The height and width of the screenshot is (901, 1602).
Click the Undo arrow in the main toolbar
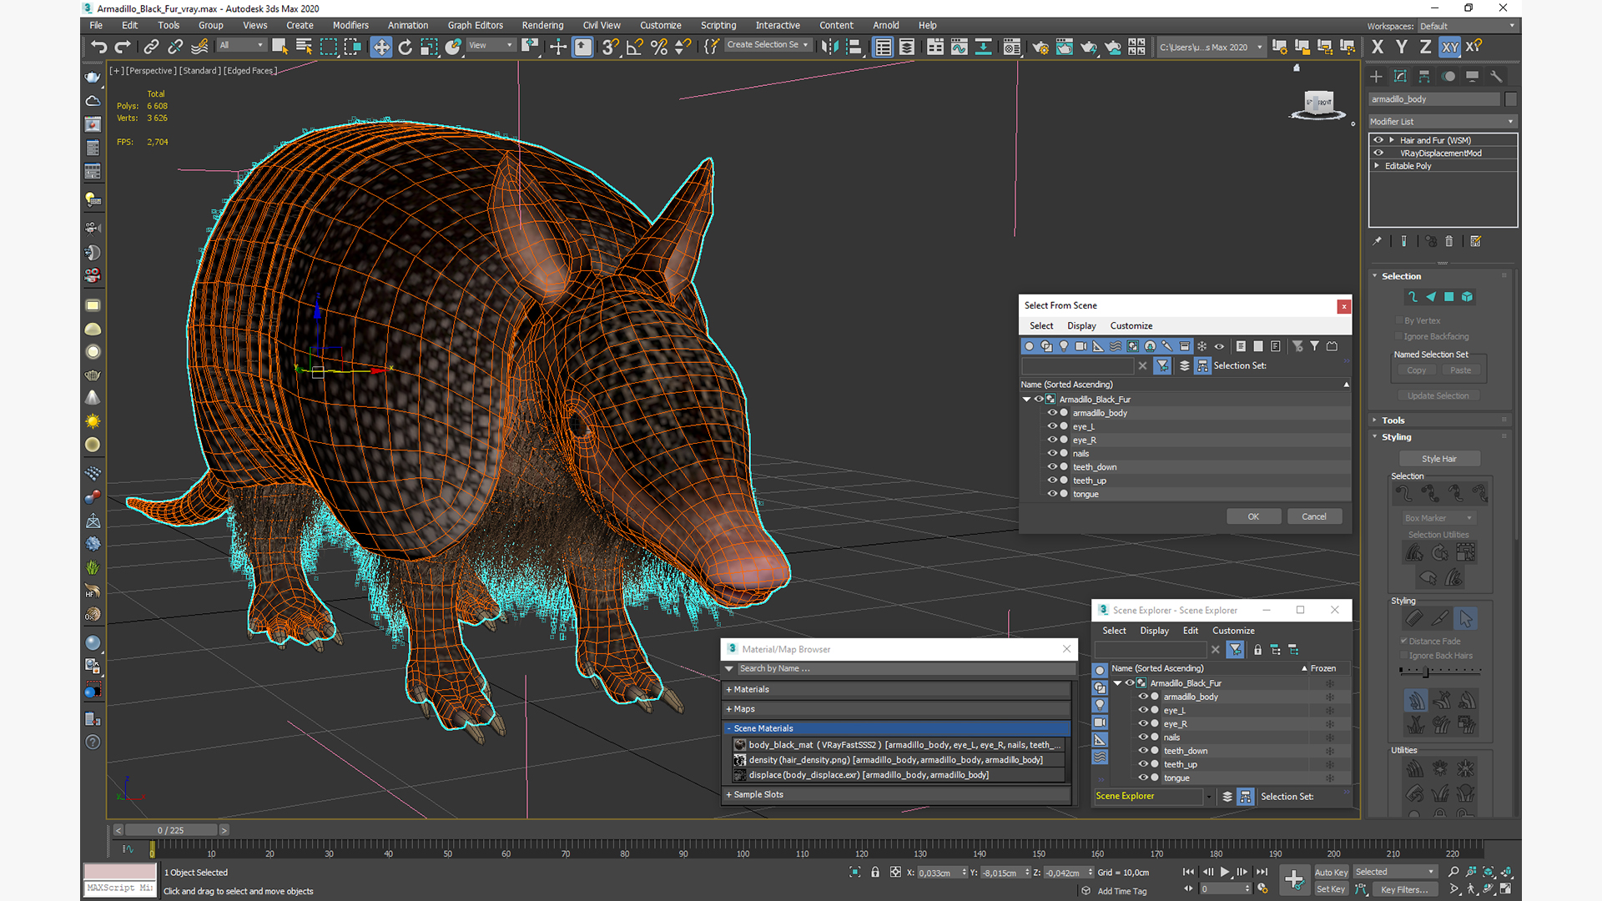(98, 47)
